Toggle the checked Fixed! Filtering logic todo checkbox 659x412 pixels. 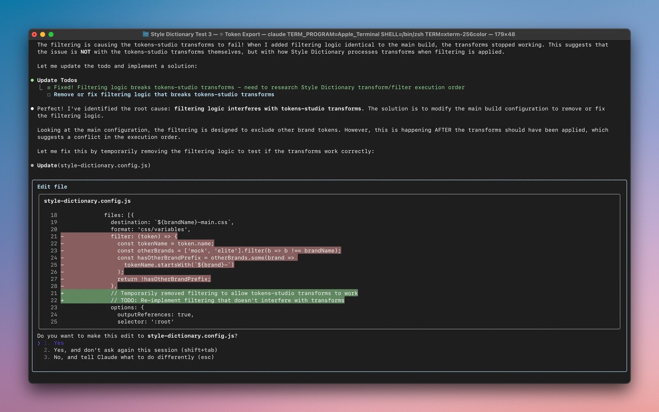(49, 88)
